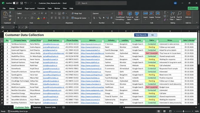Click the Format Painter brush icon
Image resolution: width=200 pixels, height=113 pixels.
[x=10, y=19]
